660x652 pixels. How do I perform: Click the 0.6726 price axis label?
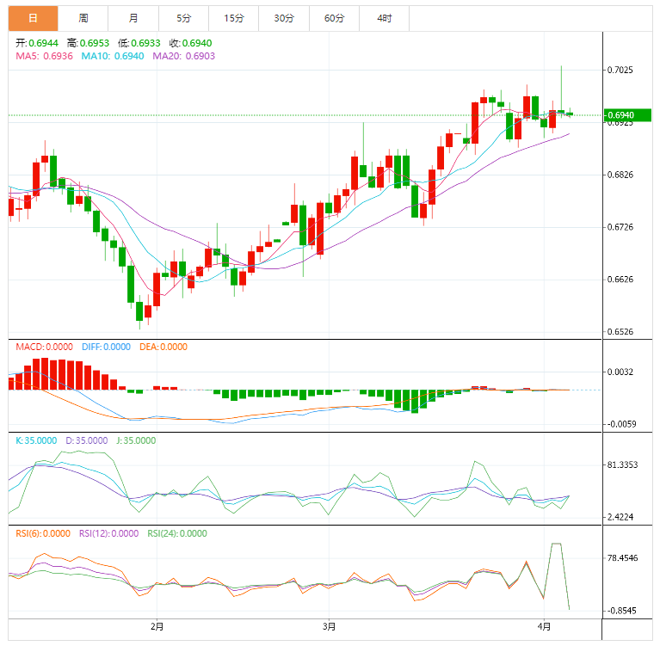click(x=620, y=227)
